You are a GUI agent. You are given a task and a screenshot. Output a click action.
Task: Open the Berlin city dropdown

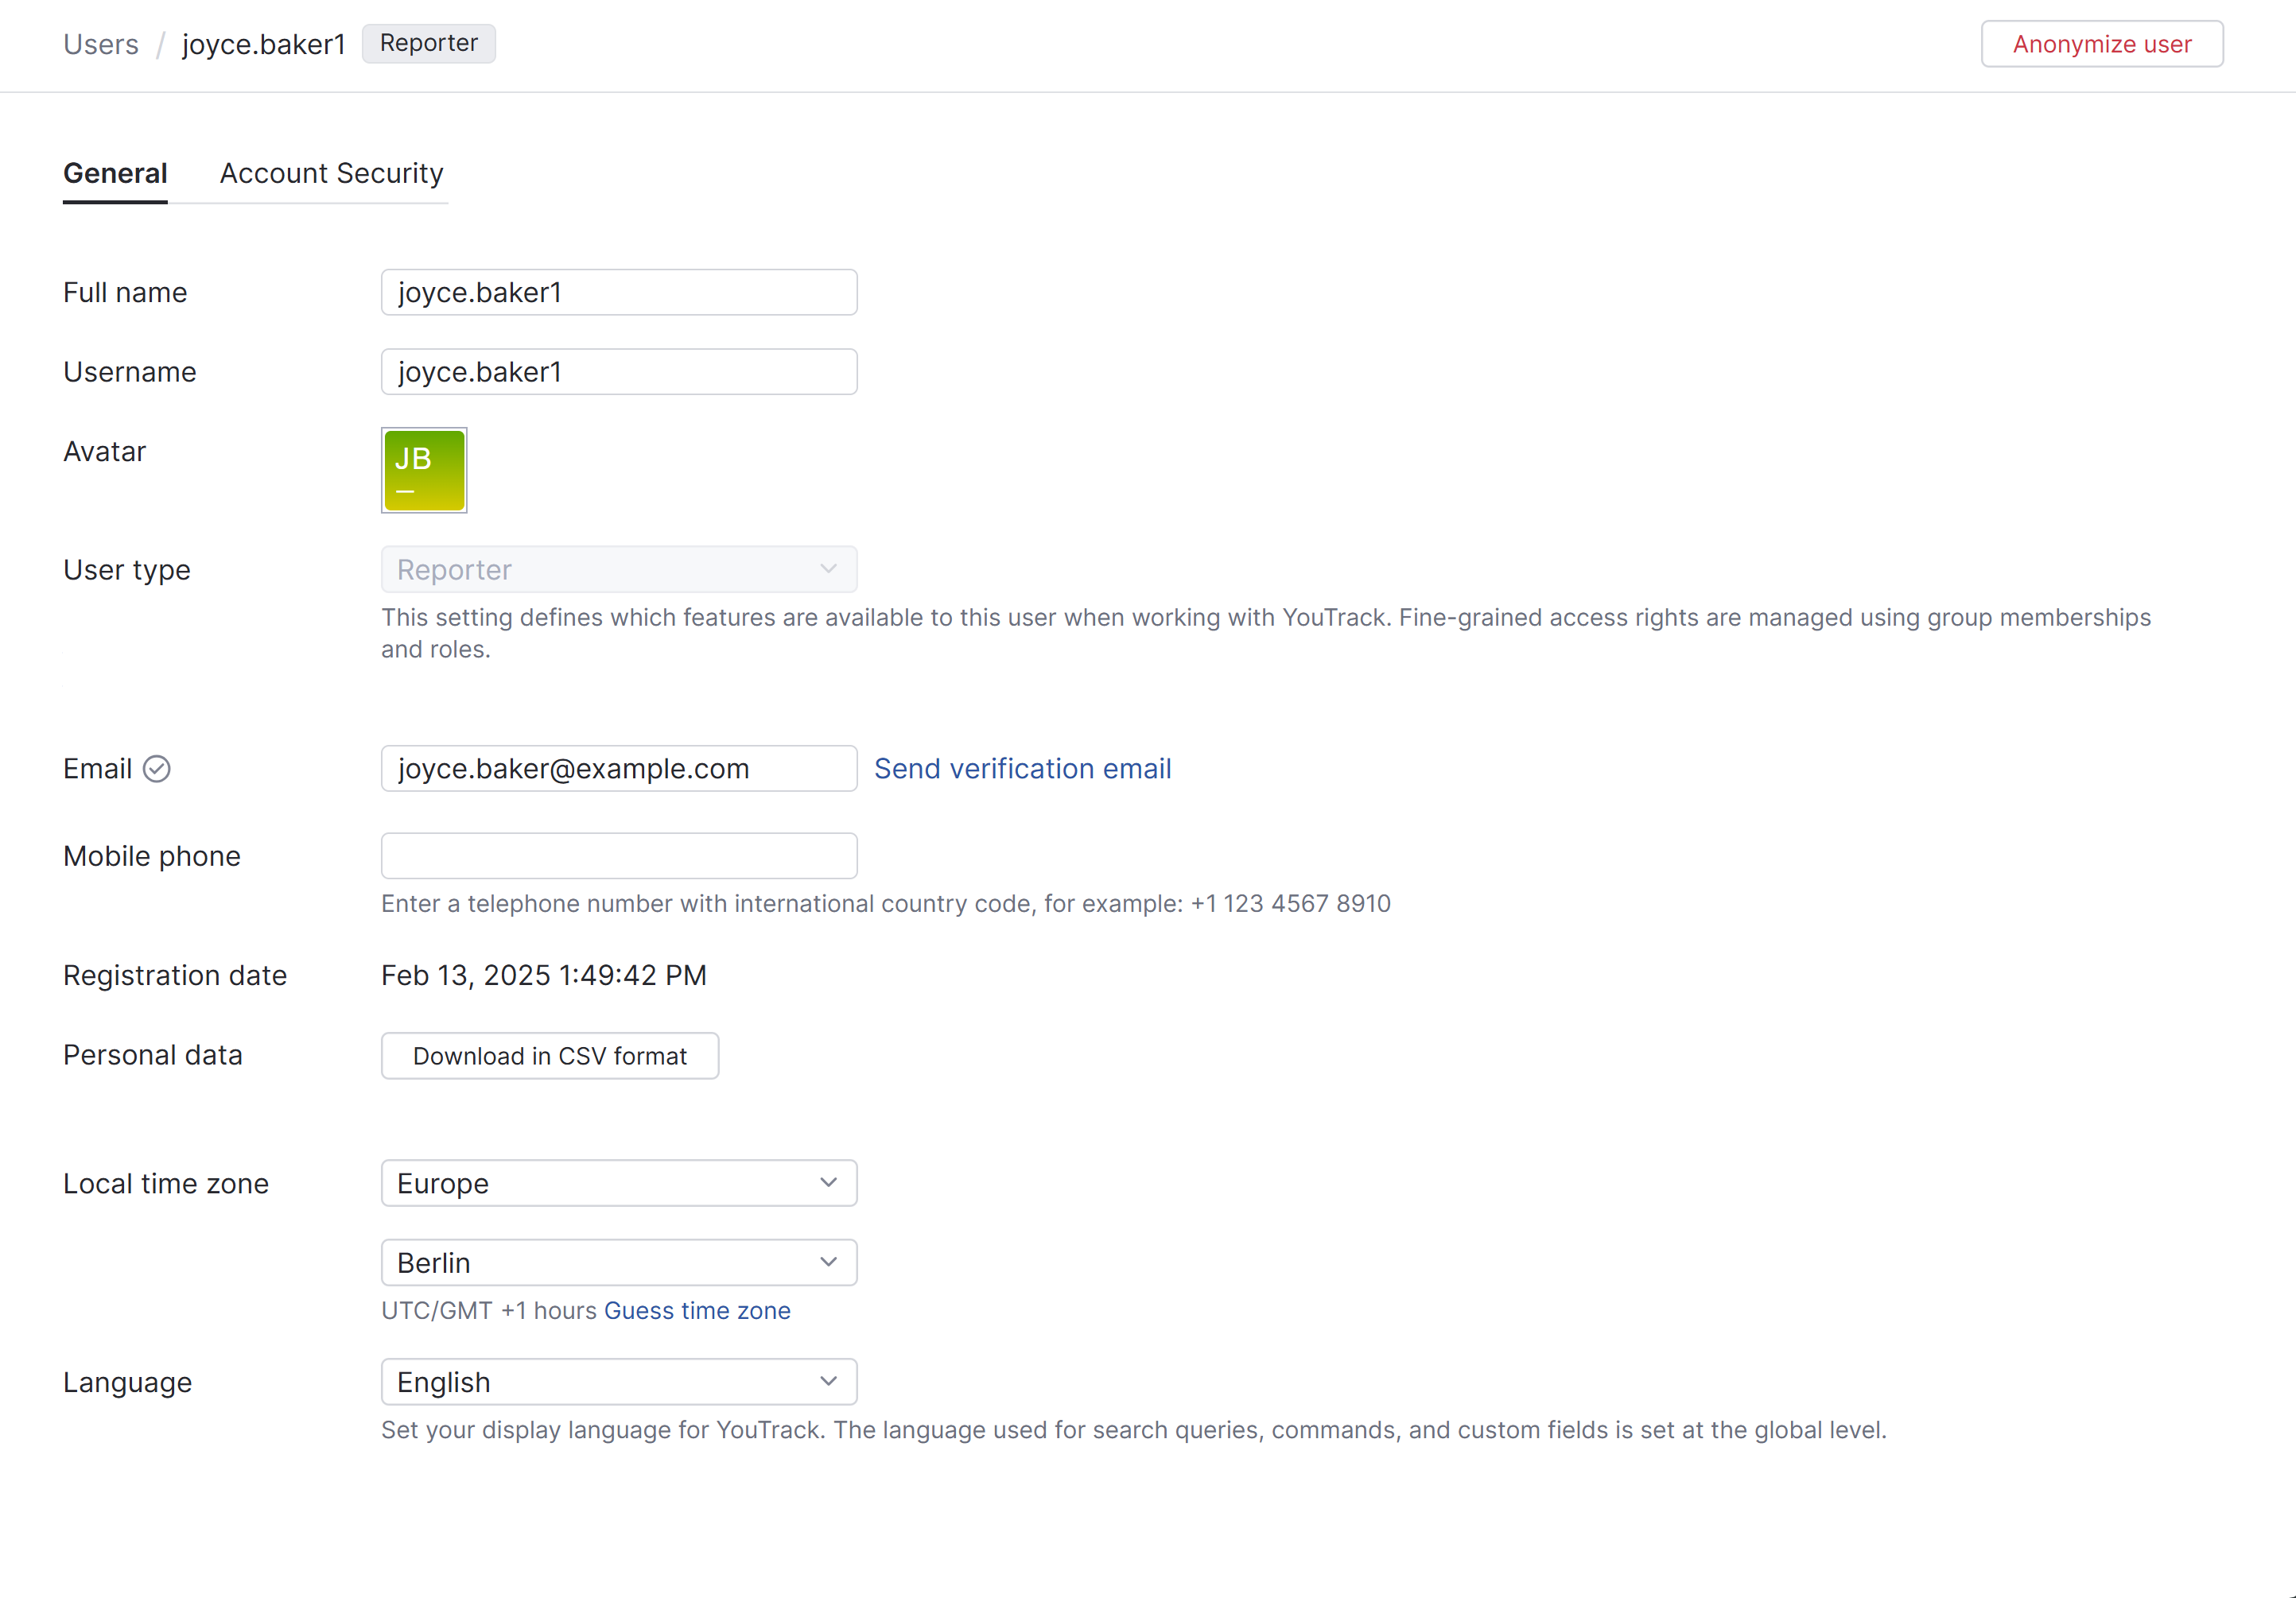[x=618, y=1263]
